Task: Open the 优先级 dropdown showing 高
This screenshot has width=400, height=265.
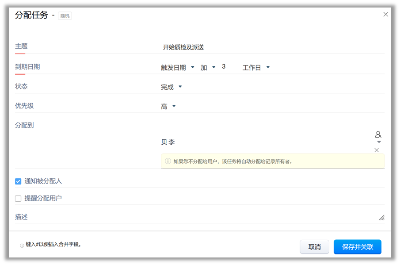Action: (168, 107)
